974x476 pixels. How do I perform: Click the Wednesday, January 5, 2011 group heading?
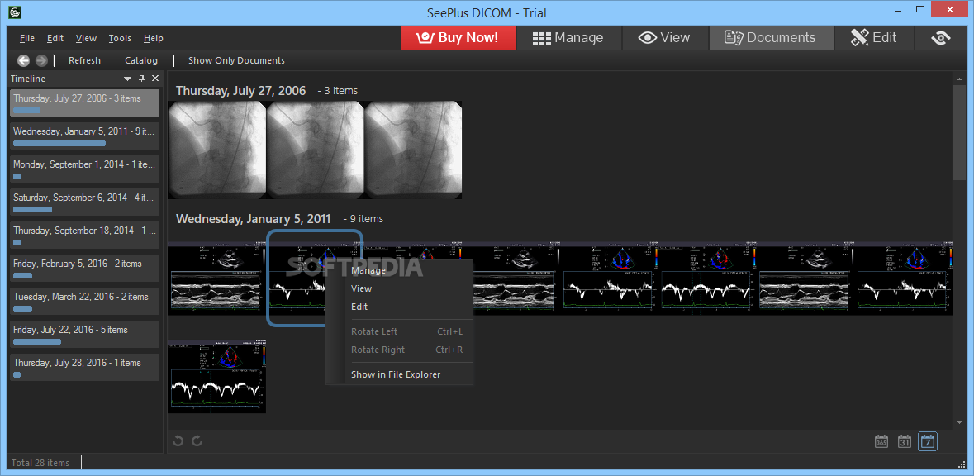pos(254,219)
